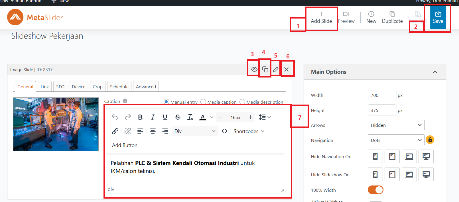This screenshot has width=459, height=202.
Task: Collapse the Main Options panel
Action: click(x=435, y=72)
